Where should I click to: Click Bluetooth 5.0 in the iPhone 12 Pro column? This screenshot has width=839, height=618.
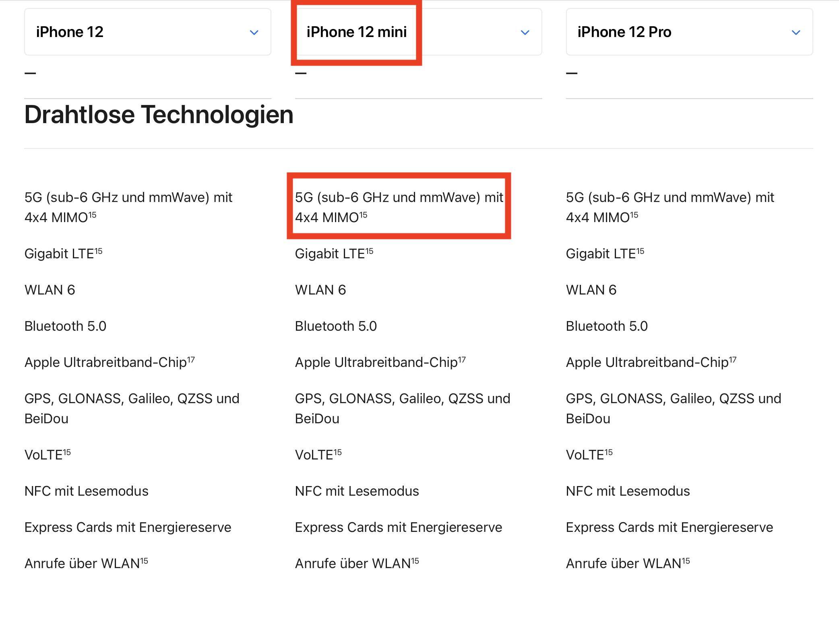607,326
